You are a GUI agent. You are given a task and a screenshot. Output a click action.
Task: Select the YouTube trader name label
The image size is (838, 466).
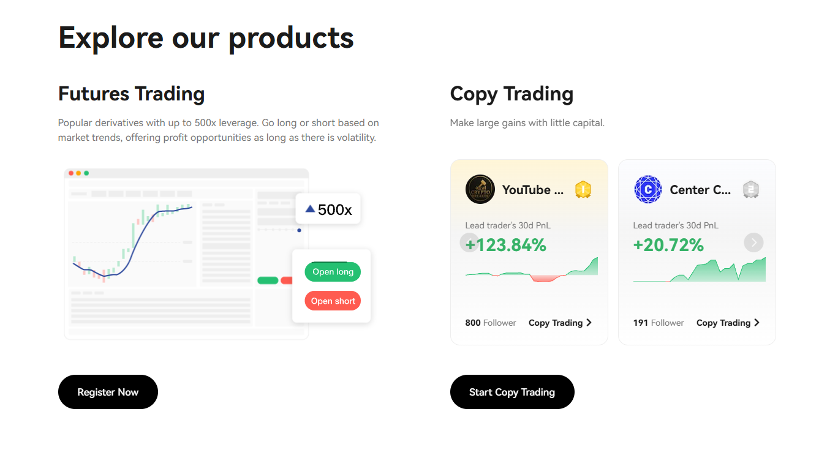532,190
